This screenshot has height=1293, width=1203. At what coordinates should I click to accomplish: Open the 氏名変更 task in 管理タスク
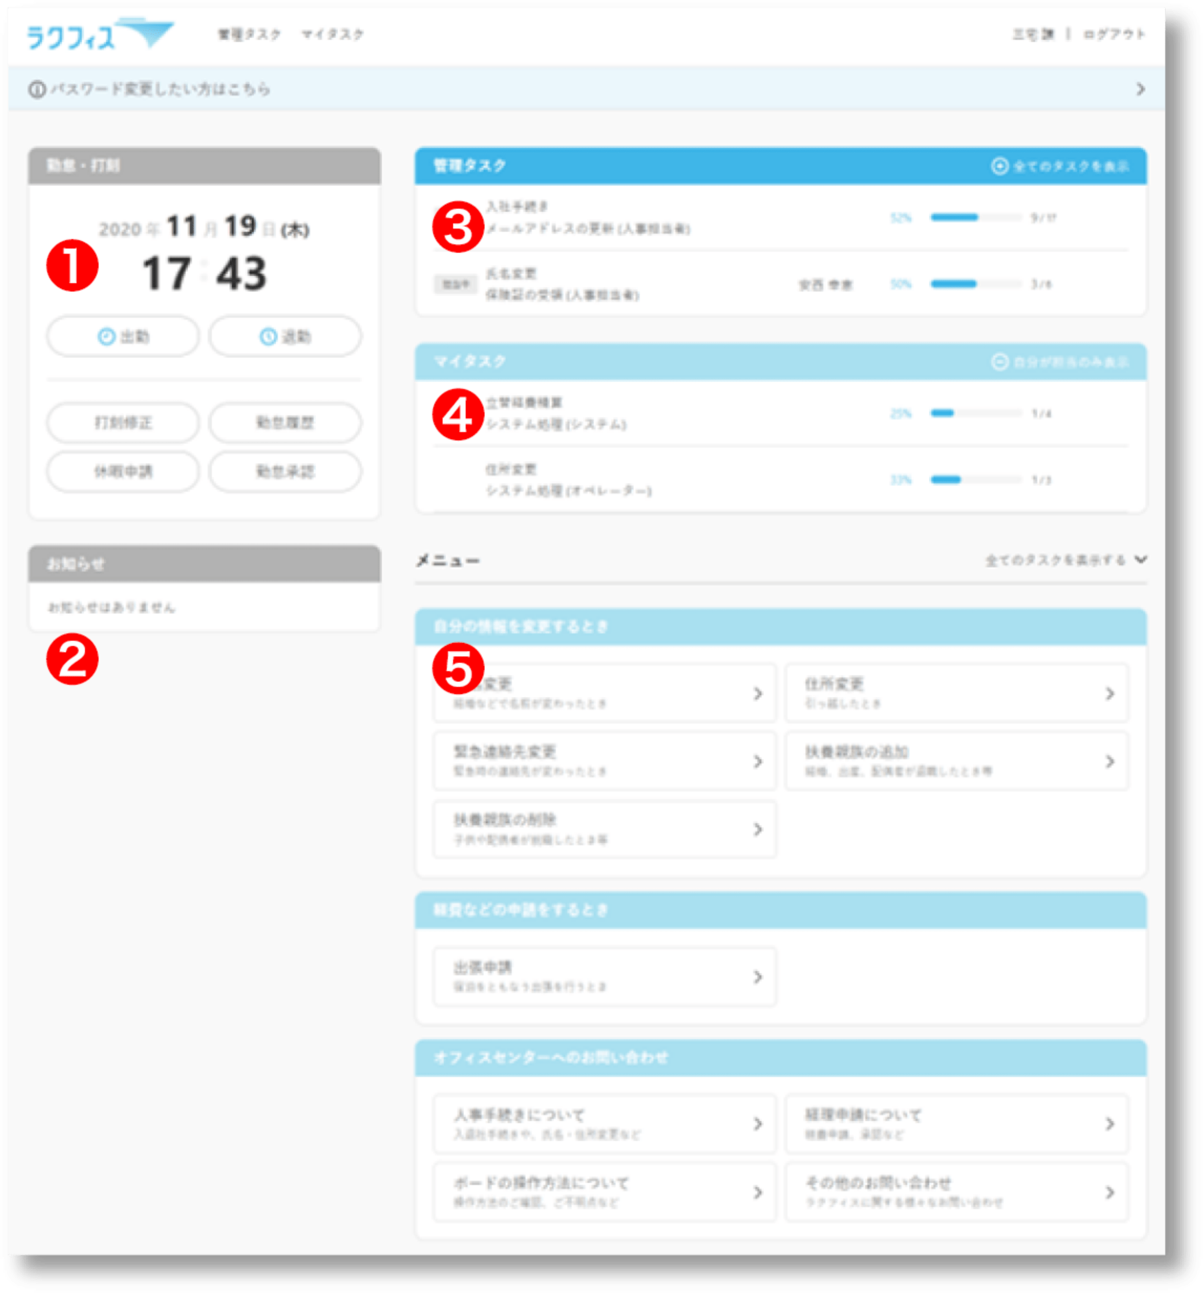click(x=780, y=284)
